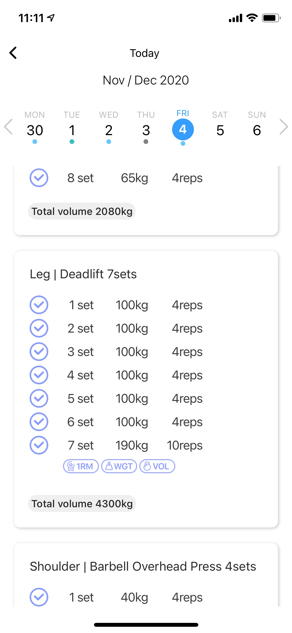The image size is (292, 633).
Task: Tap the 1RM record badge
Action: click(x=81, y=466)
